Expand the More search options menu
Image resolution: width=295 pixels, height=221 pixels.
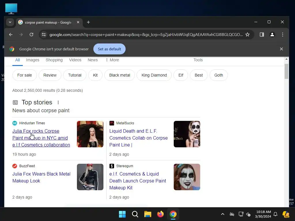click(112, 60)
